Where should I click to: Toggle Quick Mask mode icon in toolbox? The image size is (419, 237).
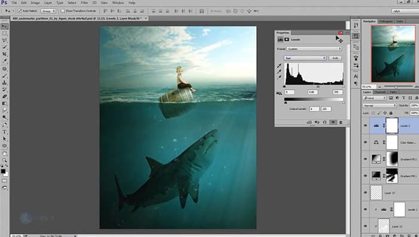5,181
